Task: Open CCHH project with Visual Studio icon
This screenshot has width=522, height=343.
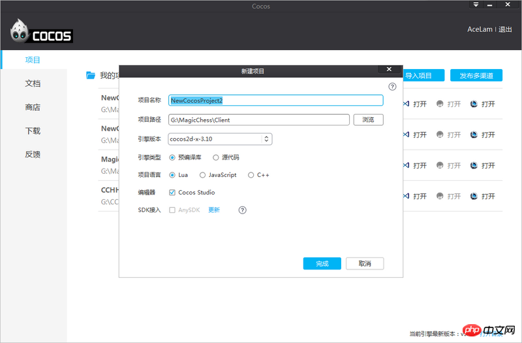Action: (x=406, y=196)
